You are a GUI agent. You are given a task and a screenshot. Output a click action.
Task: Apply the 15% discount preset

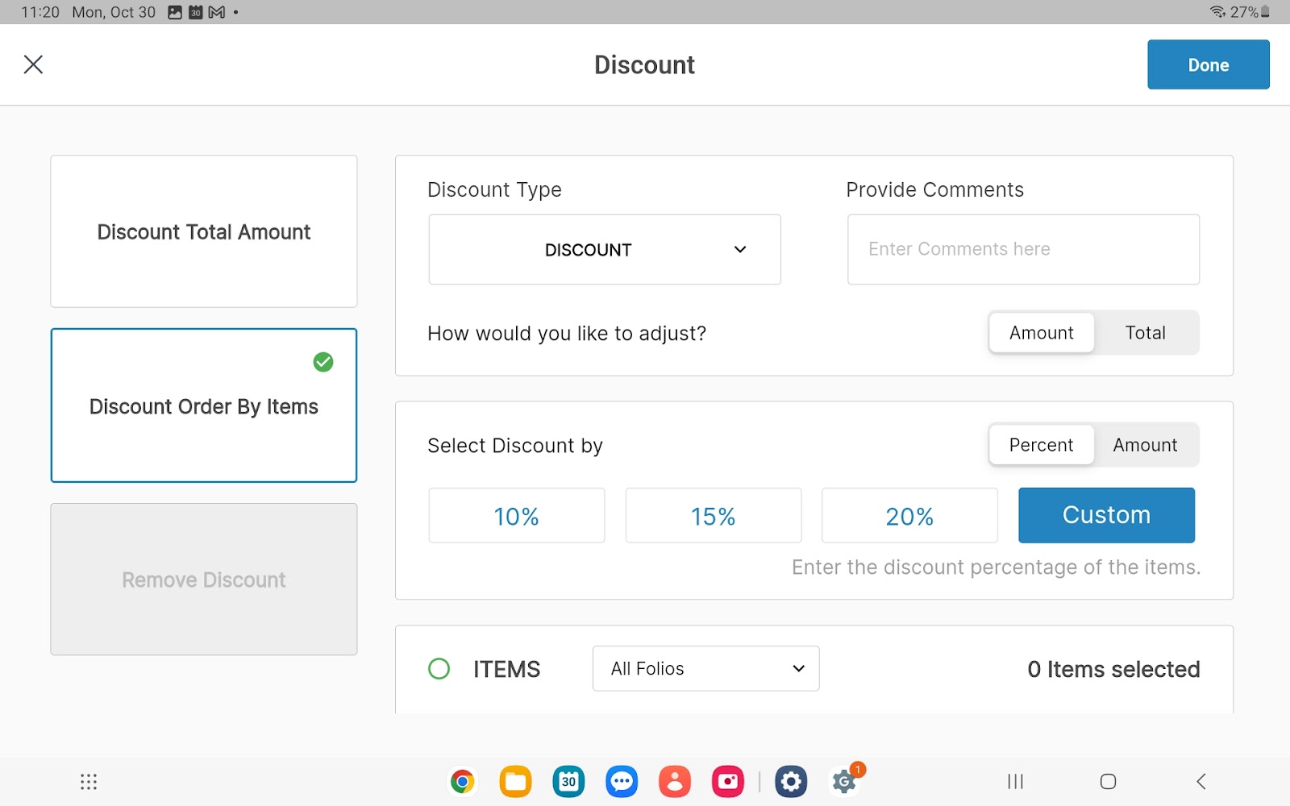[x=714, y=516]
